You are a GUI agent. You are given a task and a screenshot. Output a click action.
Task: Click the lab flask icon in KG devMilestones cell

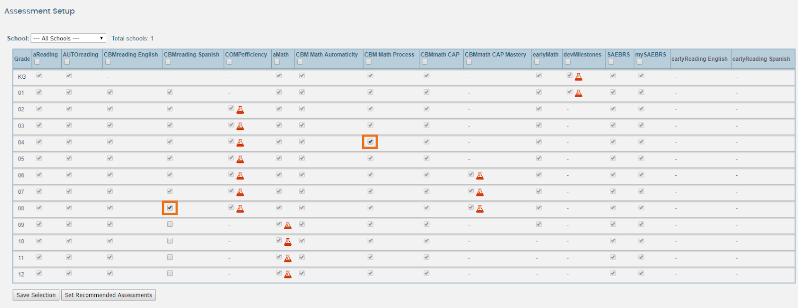pos(579,77)
